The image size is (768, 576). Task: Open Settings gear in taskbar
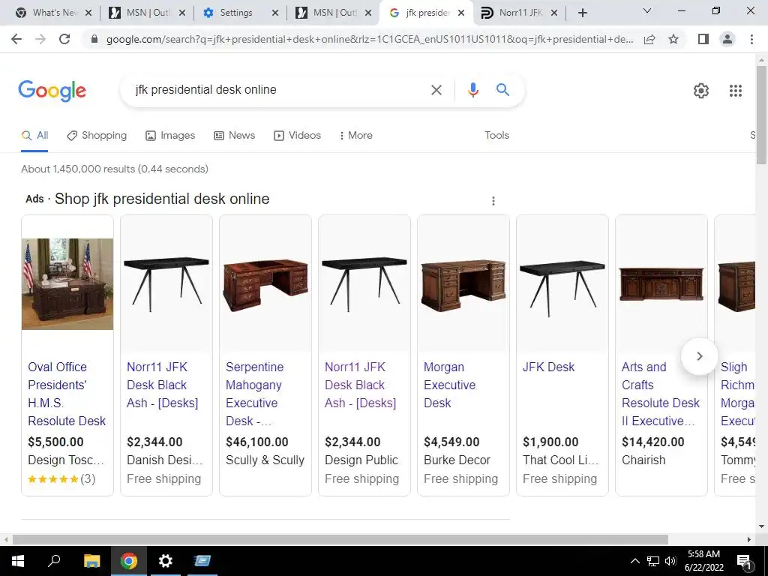click(166, 561)
